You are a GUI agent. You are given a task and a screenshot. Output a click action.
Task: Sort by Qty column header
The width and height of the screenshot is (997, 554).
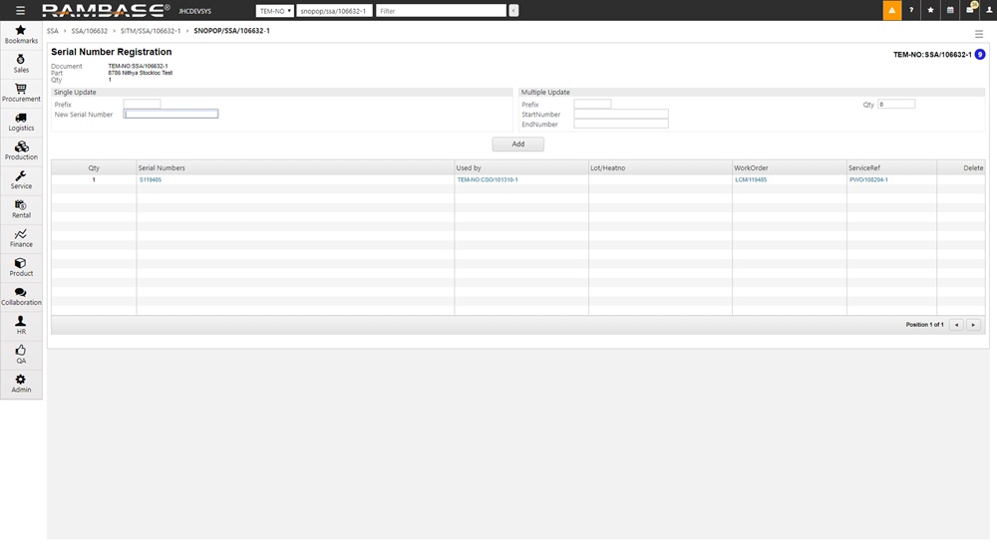94,167
